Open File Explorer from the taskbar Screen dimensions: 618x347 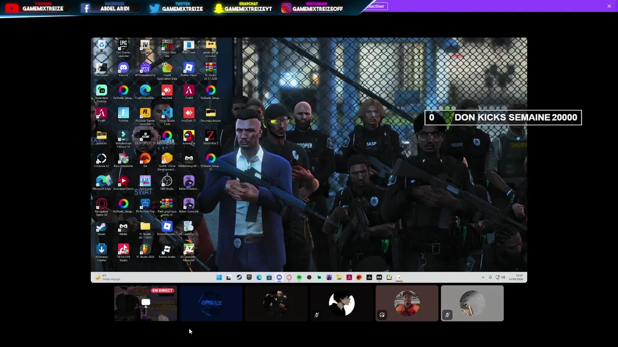339,277
